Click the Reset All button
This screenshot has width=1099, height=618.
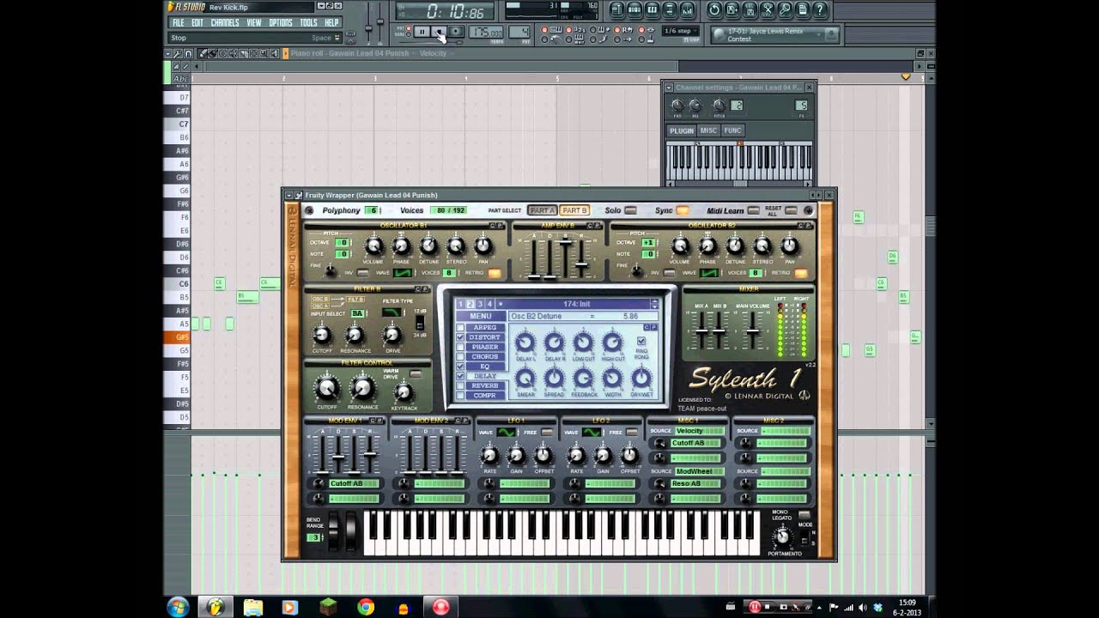[791, 210]
